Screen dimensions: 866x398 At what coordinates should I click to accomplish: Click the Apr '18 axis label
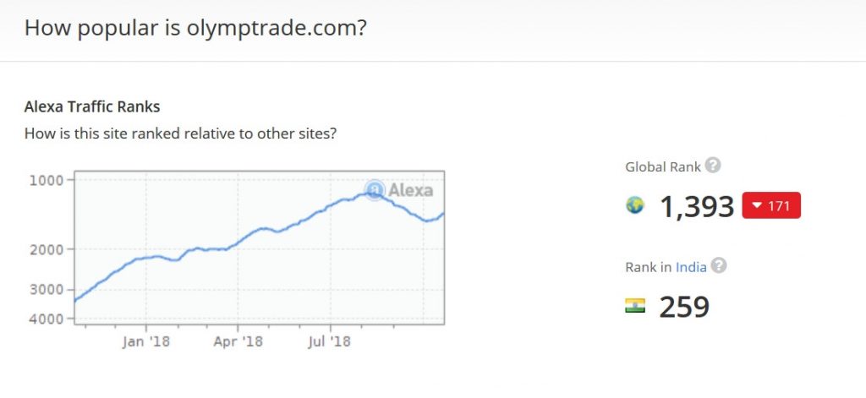pos(238,342)
